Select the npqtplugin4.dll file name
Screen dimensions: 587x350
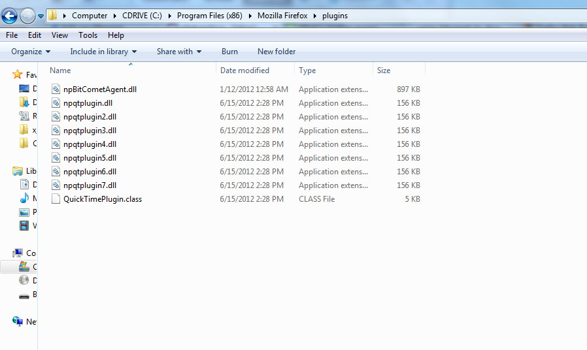(90, 144)
